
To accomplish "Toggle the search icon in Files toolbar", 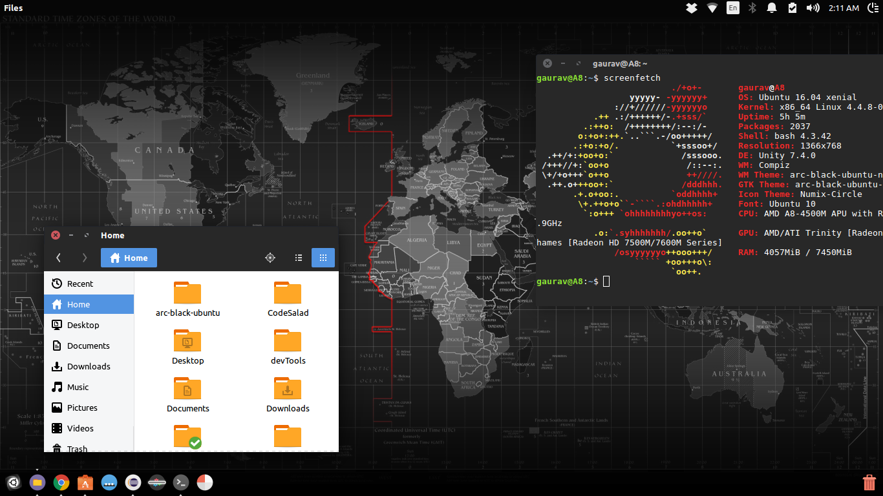I will point(270,257).
